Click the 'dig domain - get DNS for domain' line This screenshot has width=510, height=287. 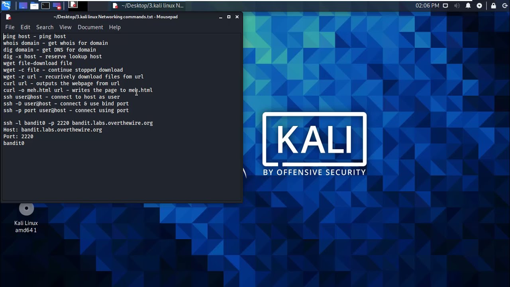tap(49, 50)
